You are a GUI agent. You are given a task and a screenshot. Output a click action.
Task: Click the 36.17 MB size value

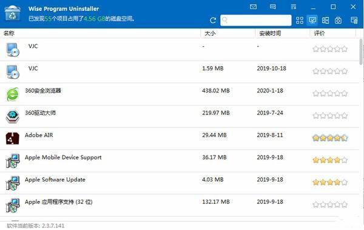pos(214,157)
